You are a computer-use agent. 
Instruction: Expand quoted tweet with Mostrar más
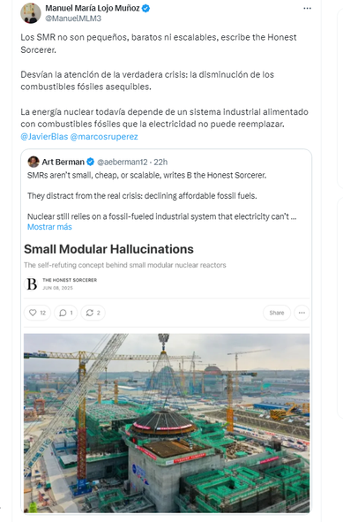coord(49,227)
